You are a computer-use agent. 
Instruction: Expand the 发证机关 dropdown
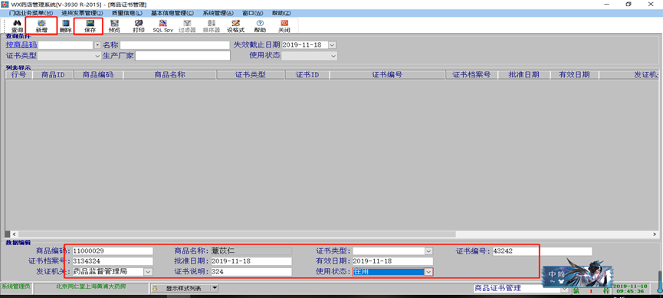pos(149,272)
